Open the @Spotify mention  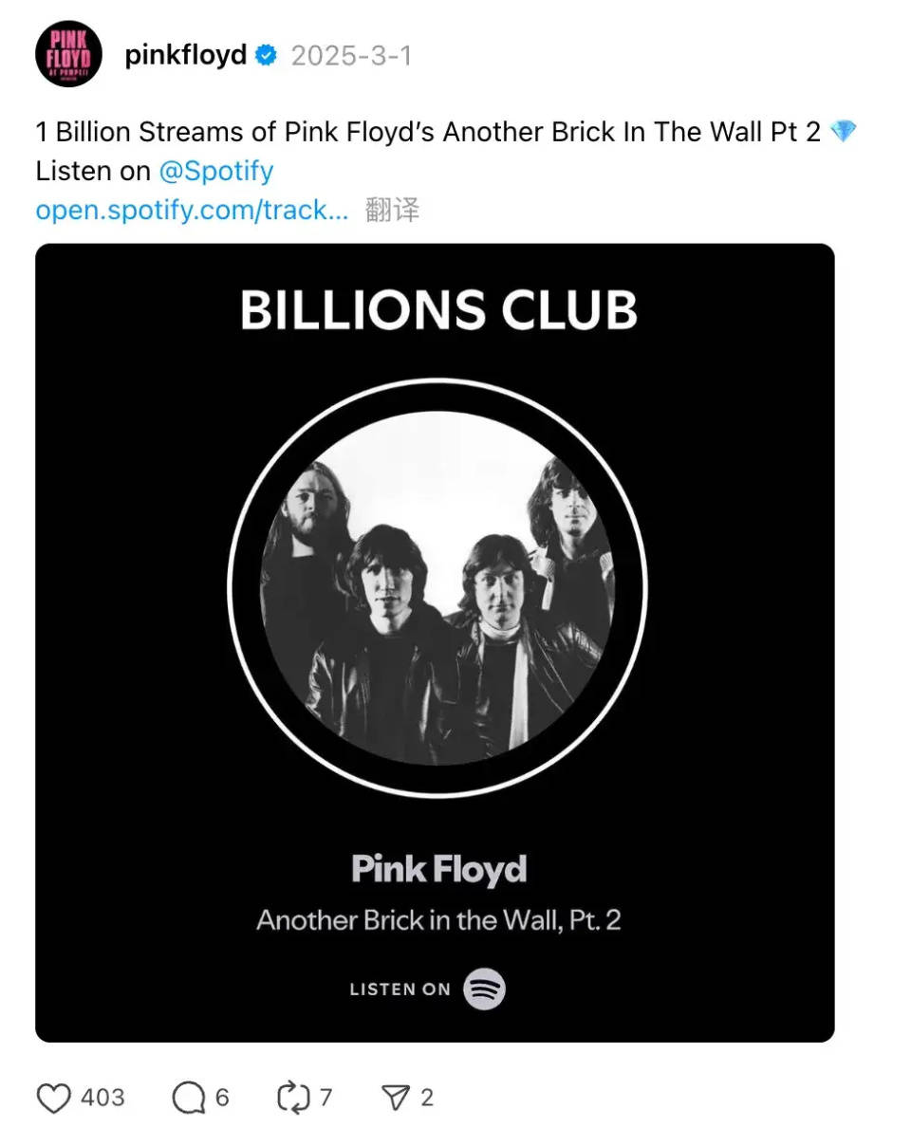pos(215,171)
